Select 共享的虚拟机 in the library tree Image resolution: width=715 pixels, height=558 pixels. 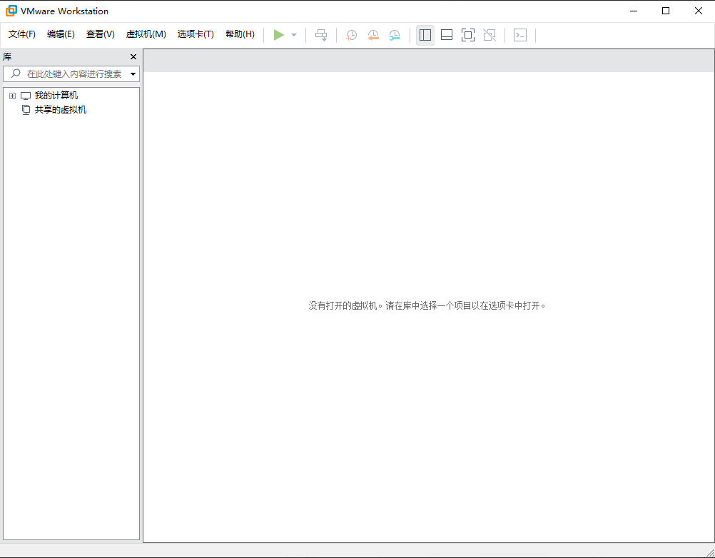tap(61, 110)
